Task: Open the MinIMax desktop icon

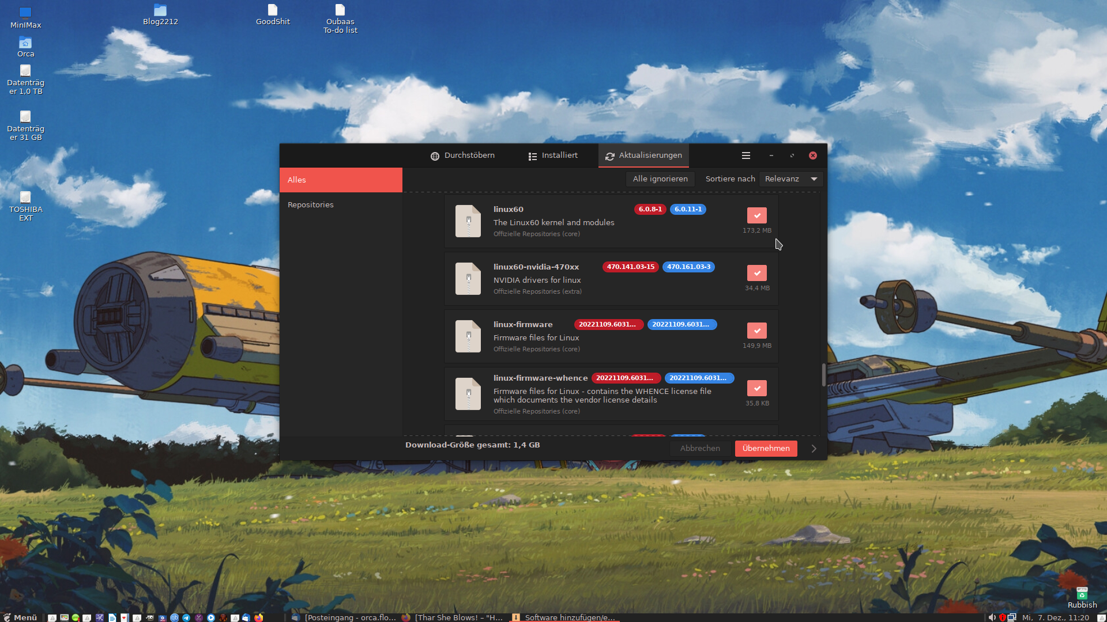Action: point(25,17)
